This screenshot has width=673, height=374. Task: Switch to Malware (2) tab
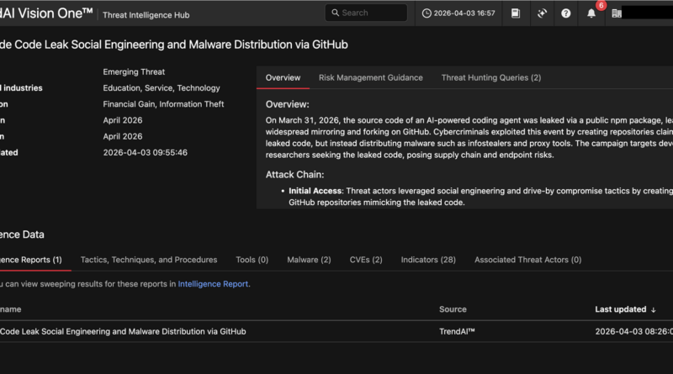(309, 260)
